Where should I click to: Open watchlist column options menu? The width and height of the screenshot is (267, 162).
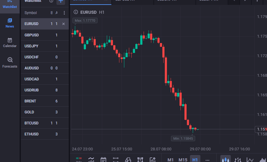(64, 13)
